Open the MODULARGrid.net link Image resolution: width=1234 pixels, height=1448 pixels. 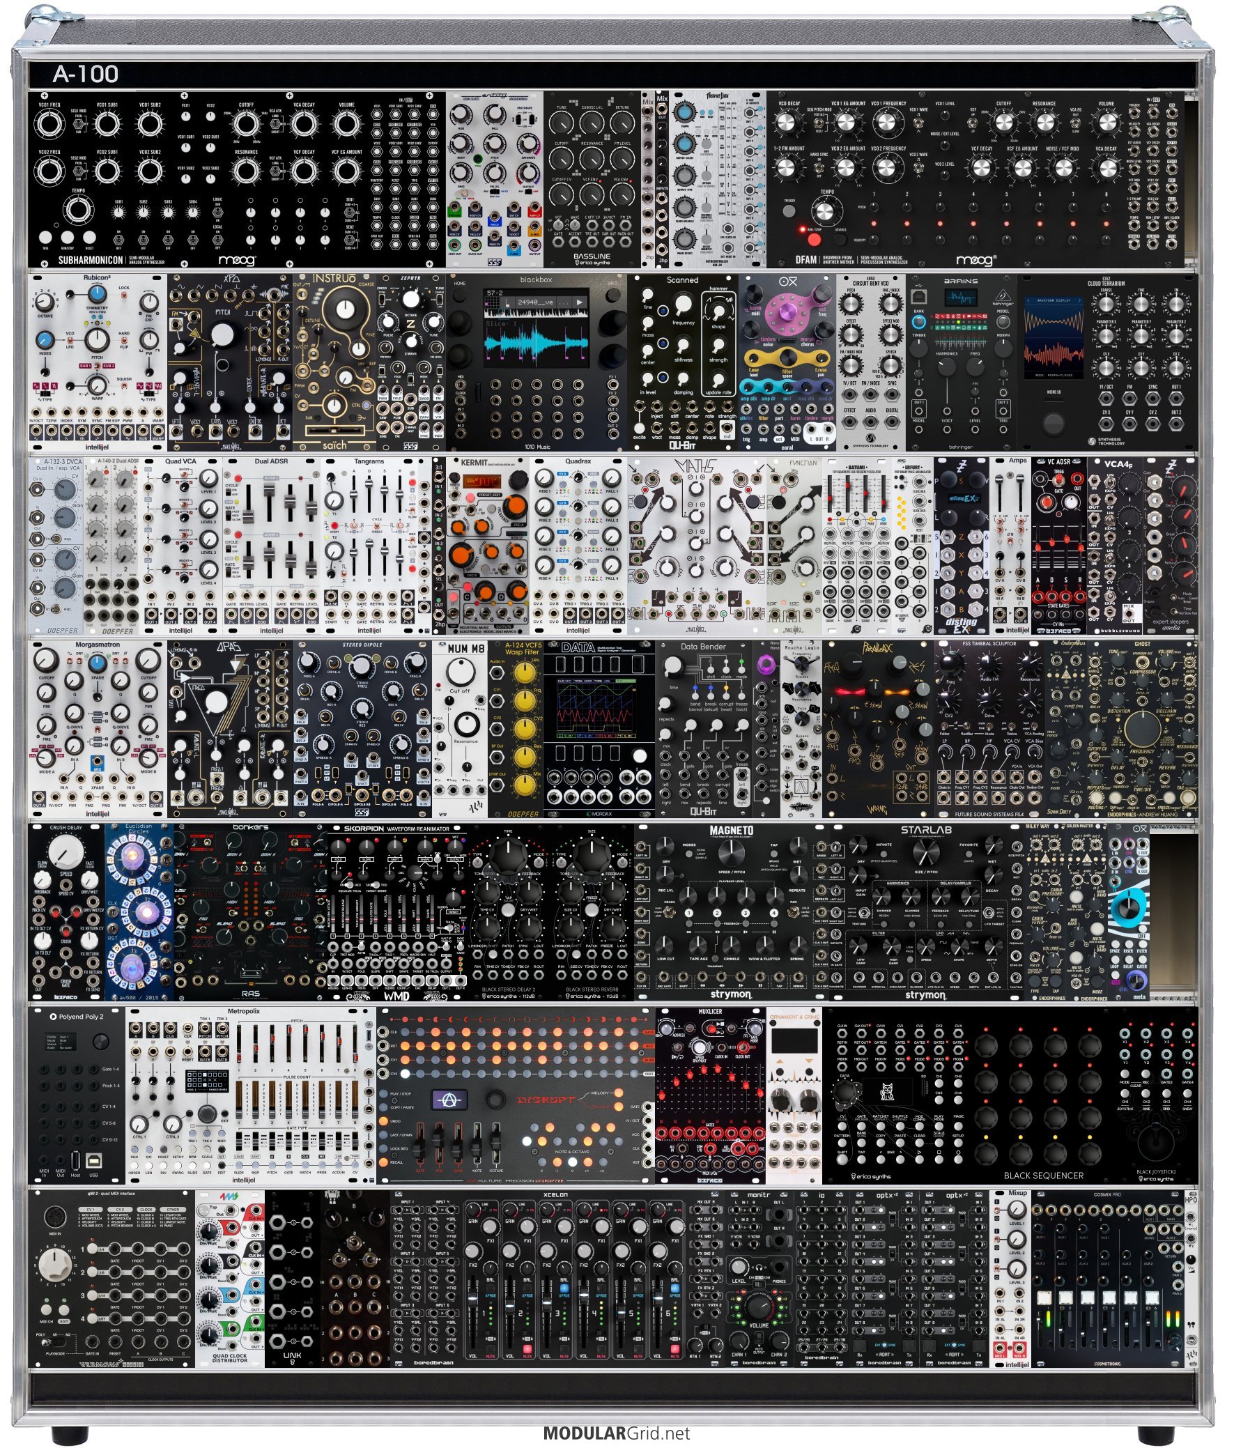(x=616, y=1434)
